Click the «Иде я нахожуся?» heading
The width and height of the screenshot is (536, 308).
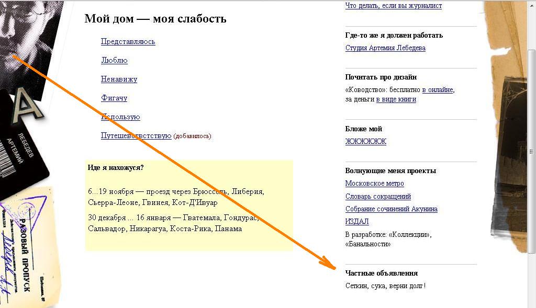116,168
